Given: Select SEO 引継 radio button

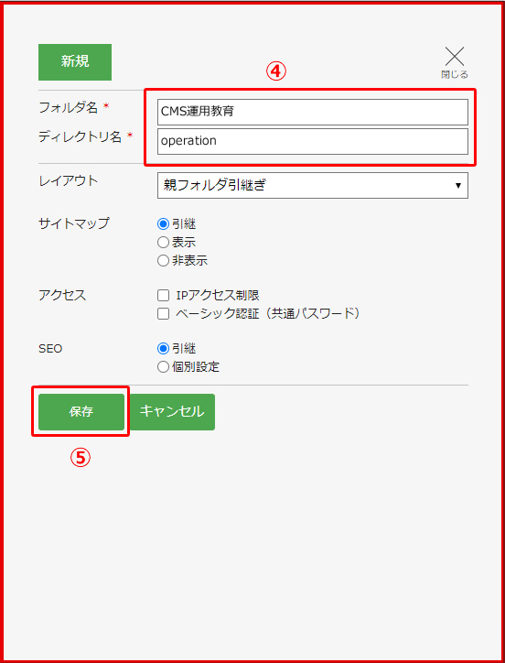Looking at the screenshot, I should click(x=163, y=348).
